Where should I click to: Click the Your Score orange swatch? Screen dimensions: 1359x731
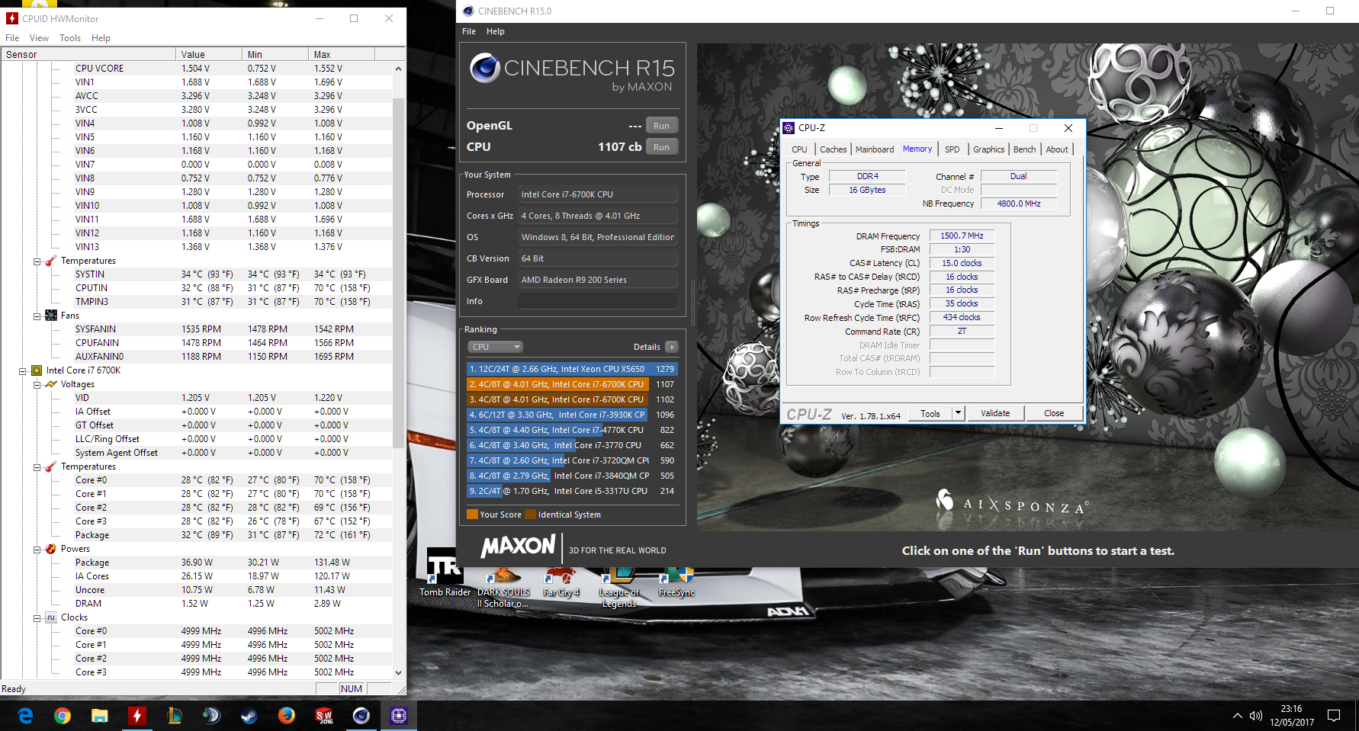point(472,515)
